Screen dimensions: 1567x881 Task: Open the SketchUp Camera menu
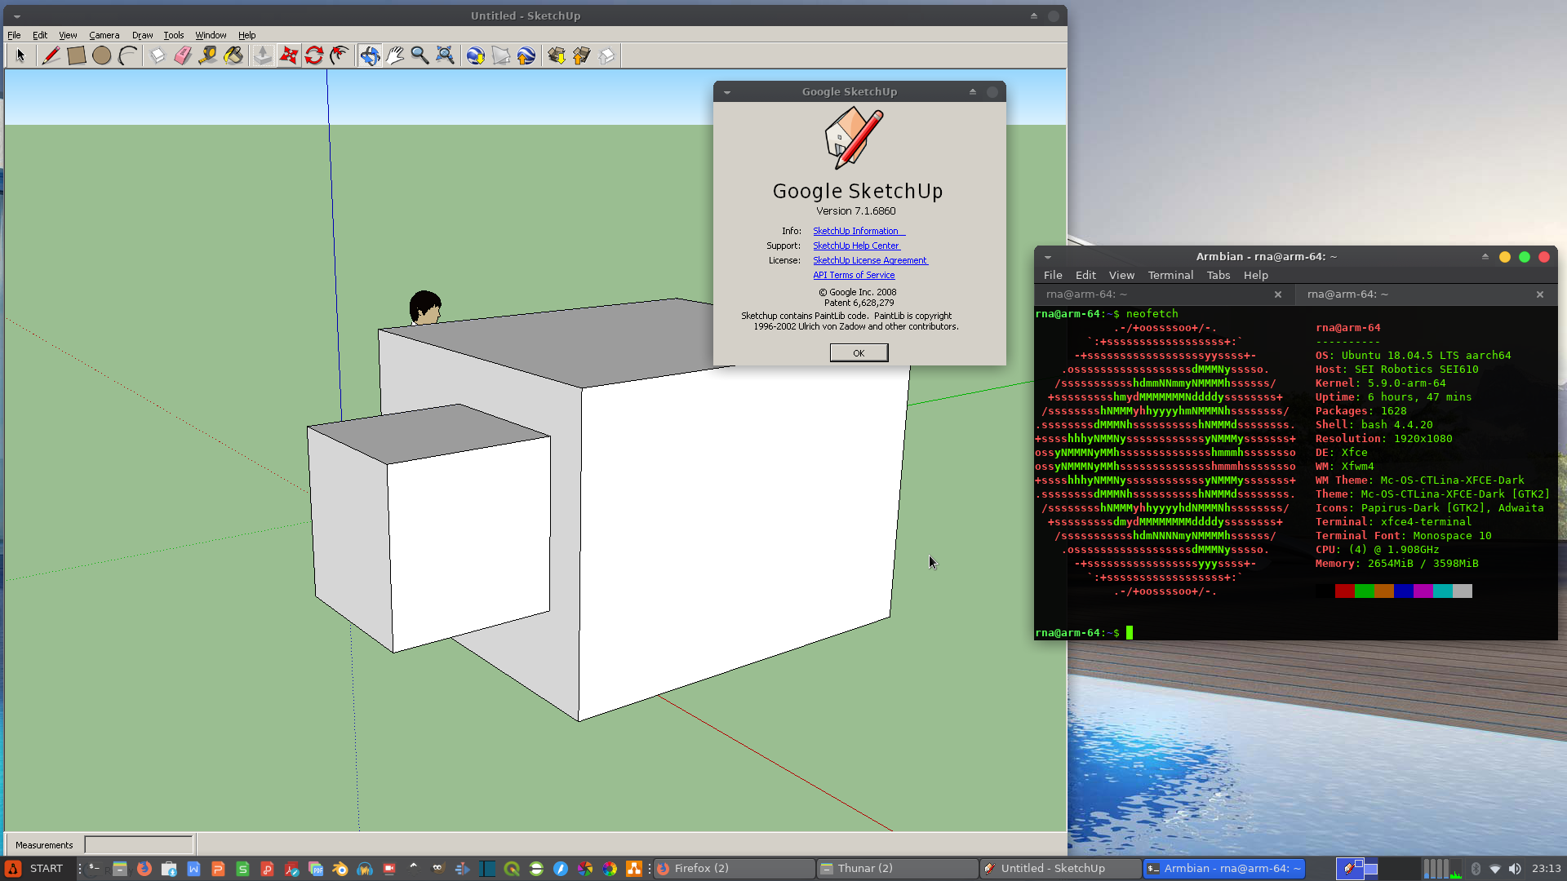[x=104, y=35]
